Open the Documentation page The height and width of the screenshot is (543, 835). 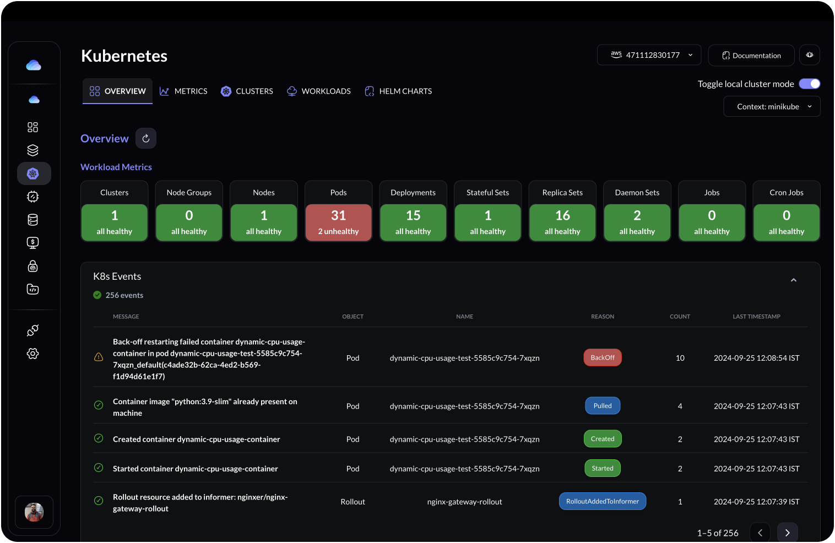[751, 55]
